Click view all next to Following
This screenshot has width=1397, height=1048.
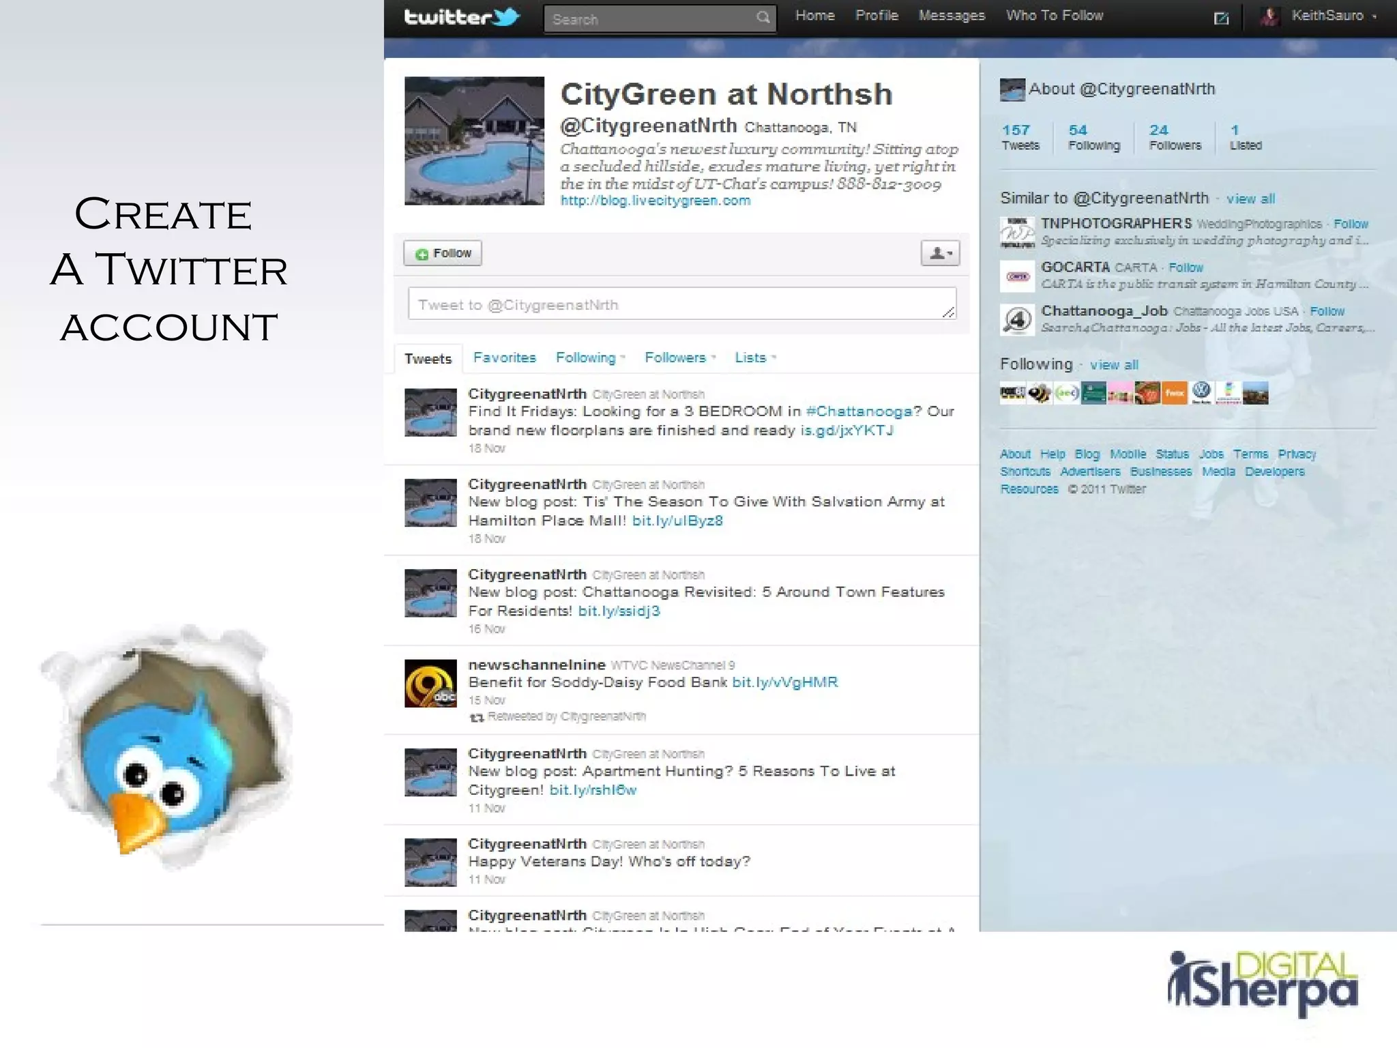[x=1114, y=365]
